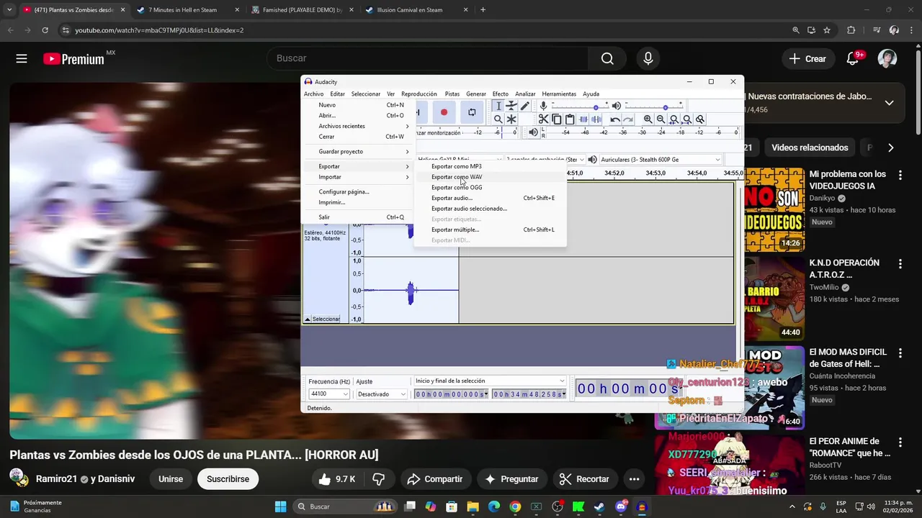Click Trim audio outside selection
This screenshot has width=922, height=518.
583,119
